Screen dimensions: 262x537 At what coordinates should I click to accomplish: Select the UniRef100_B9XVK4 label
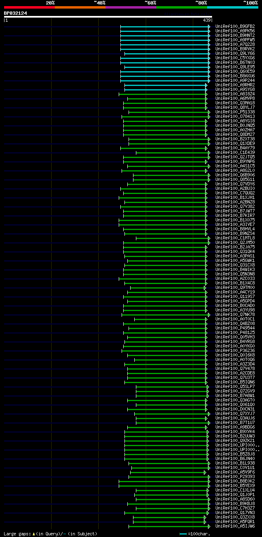point(235,432)
